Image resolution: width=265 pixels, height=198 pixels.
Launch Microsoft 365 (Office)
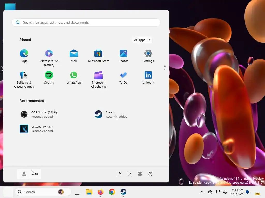49,58
